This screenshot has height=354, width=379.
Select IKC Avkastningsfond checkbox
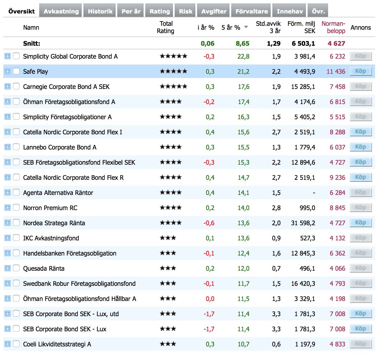pos(16,238)
